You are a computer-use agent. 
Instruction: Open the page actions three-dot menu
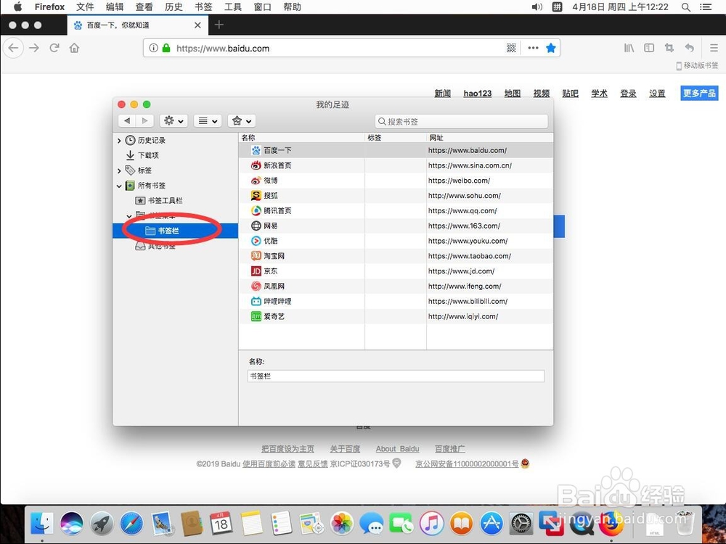point(533,48)
